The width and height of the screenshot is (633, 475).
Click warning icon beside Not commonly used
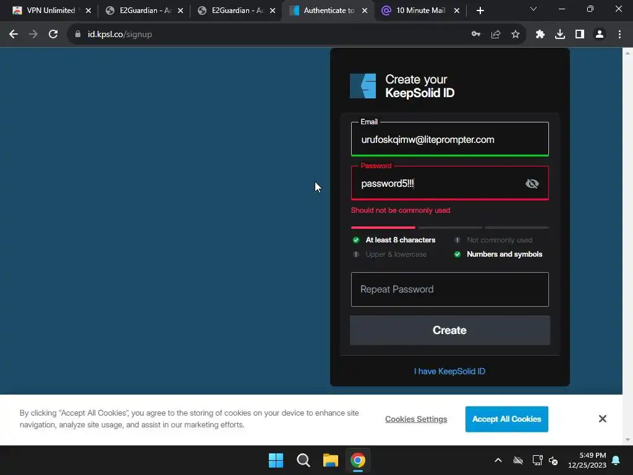[x=457, y=240]
